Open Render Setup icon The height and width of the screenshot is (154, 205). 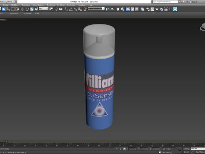pyautogui.click(x=148, y=9)
